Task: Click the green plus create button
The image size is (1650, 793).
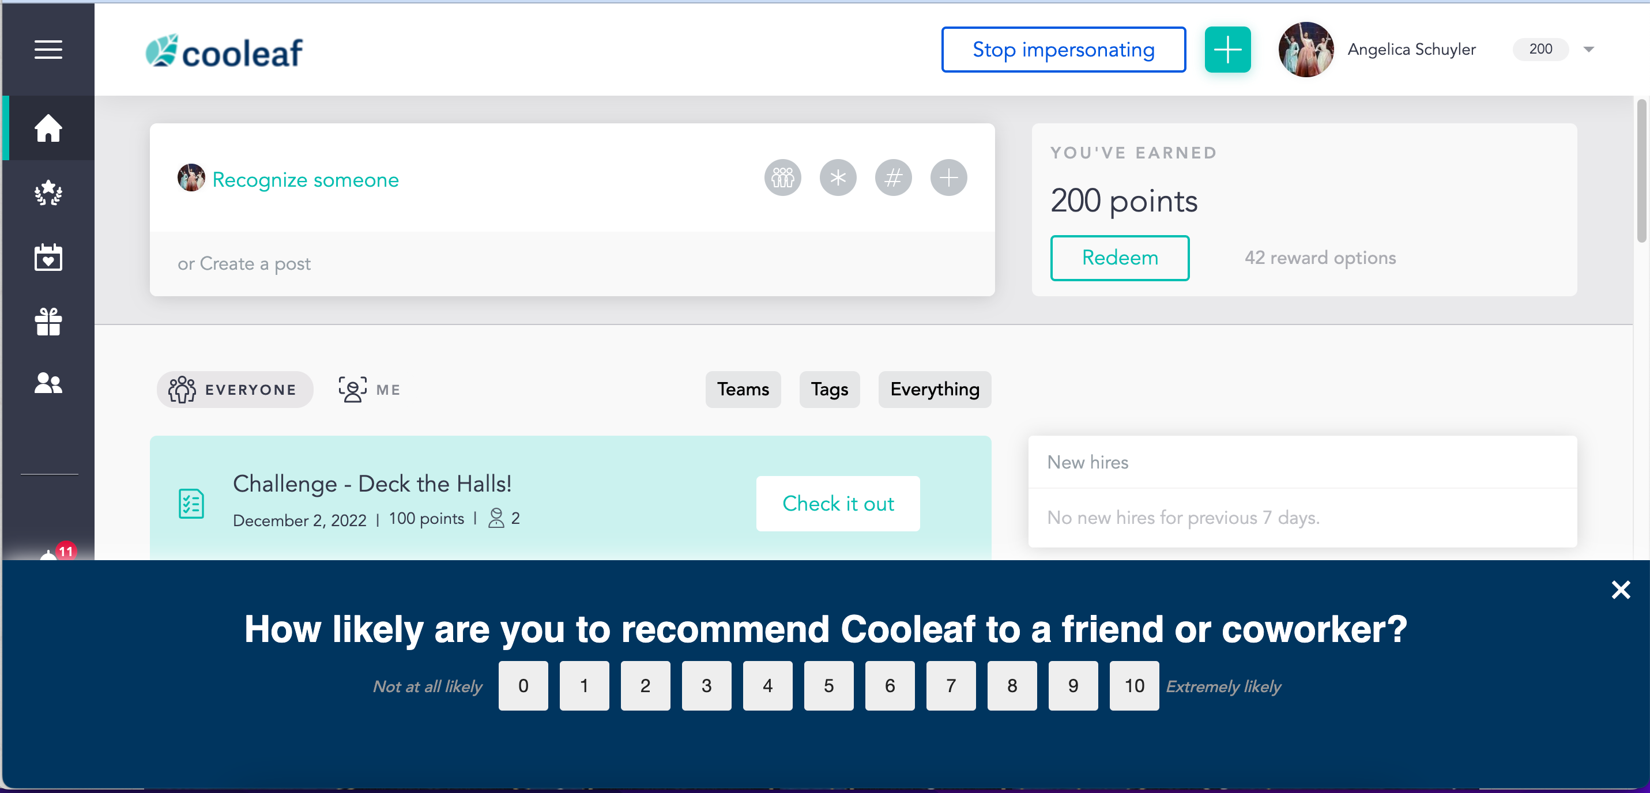Action: pyautogui.click(x=1227, y=50)
